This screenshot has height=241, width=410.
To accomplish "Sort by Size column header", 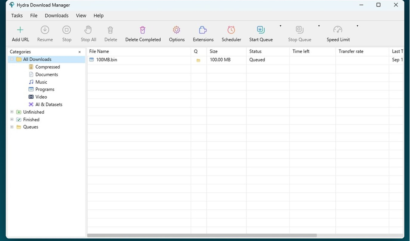I will (x=227, y=51).
